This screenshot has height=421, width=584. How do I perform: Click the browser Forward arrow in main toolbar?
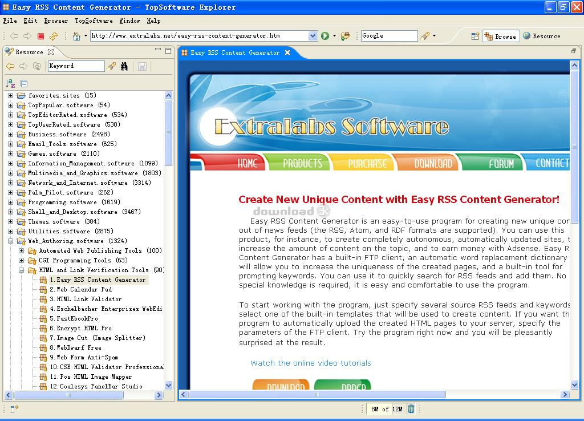pos(27,36)
